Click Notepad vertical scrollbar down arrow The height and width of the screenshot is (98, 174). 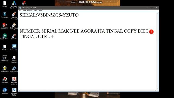(x=157, y=88)
